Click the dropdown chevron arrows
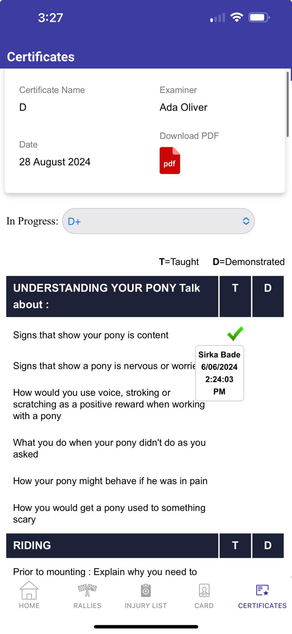292x634 pixels. (x=246, y=221)
